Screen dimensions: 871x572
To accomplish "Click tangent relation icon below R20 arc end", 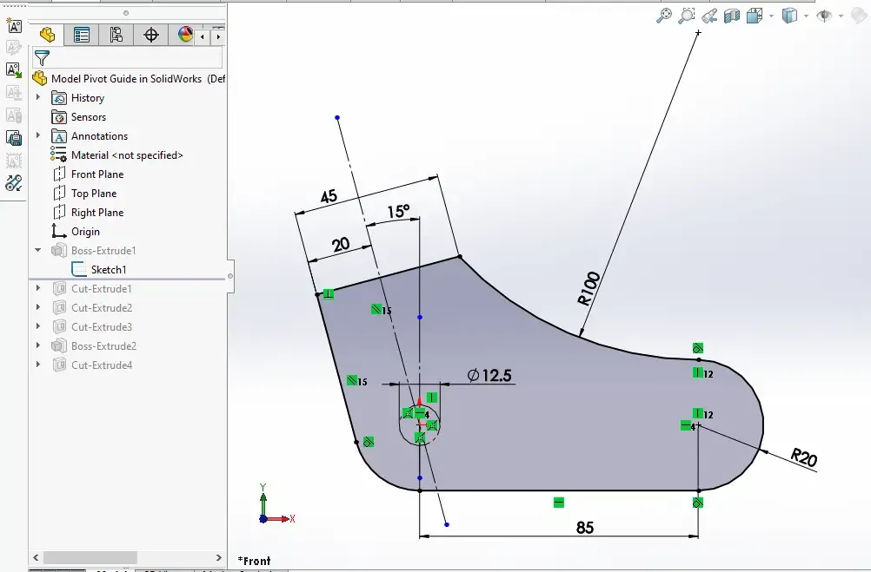I will 698,503.
